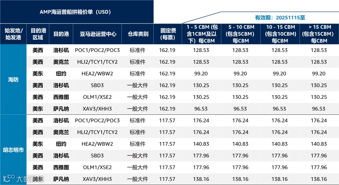Screen dimensions: 339x185
Task: Click 140.83 in the 10-15 CBM column
Action: (x=280, y=144)
